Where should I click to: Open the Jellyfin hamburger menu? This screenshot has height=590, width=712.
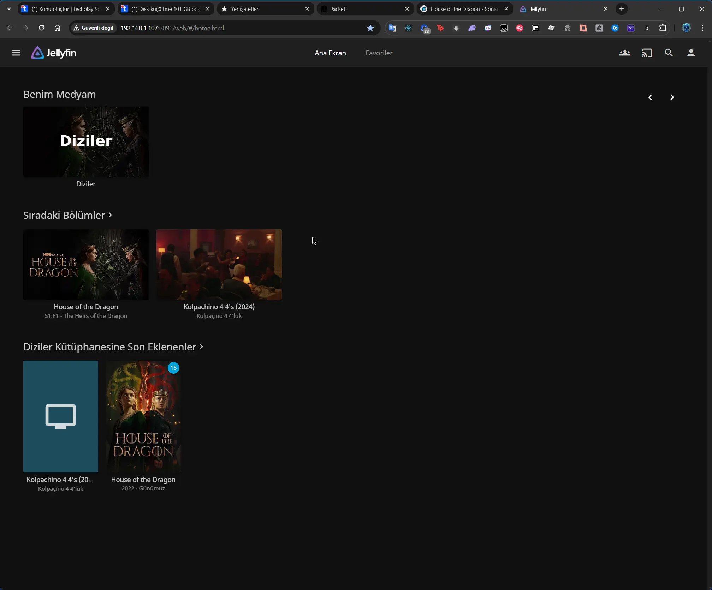[x=16, y=53]
